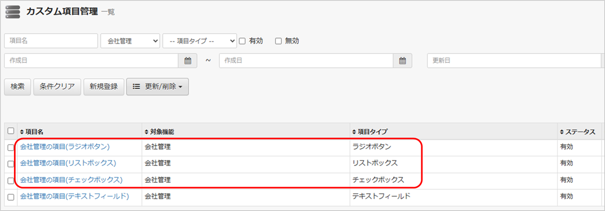The image size is (605, 211).
Task: Open calendar picker for first 作成日 field
Action: [x=188, y=61]
